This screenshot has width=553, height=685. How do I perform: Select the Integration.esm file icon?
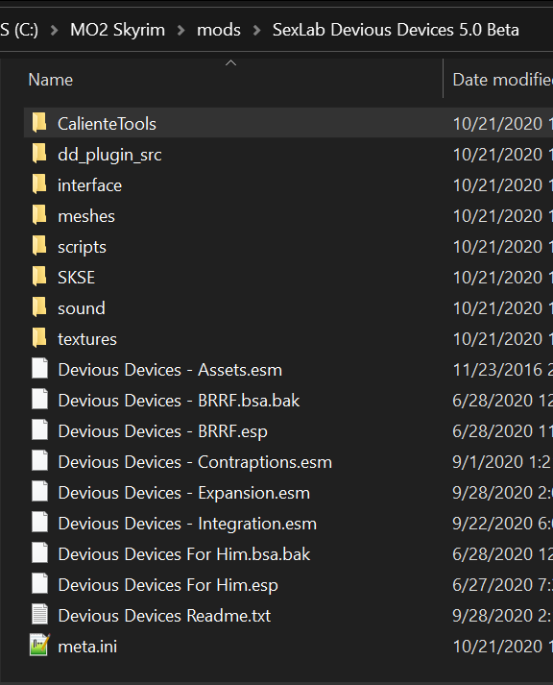pos(39,523)
